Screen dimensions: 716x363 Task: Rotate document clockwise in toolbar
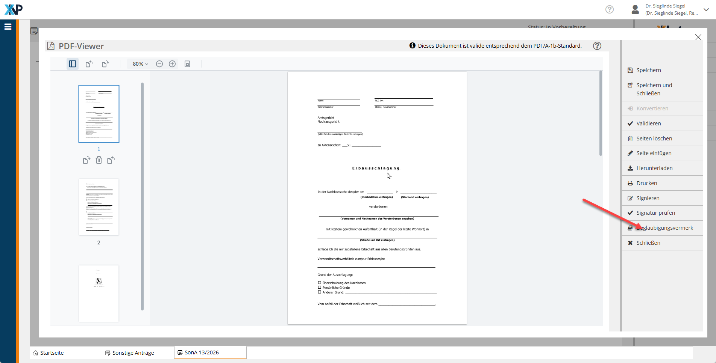pyautogui.click(x=105, y=64)
